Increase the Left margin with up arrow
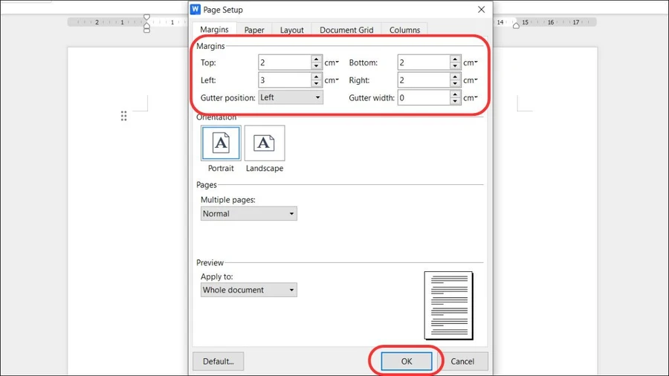The height and width of the screenshot is (376, 669). [316, 77]
